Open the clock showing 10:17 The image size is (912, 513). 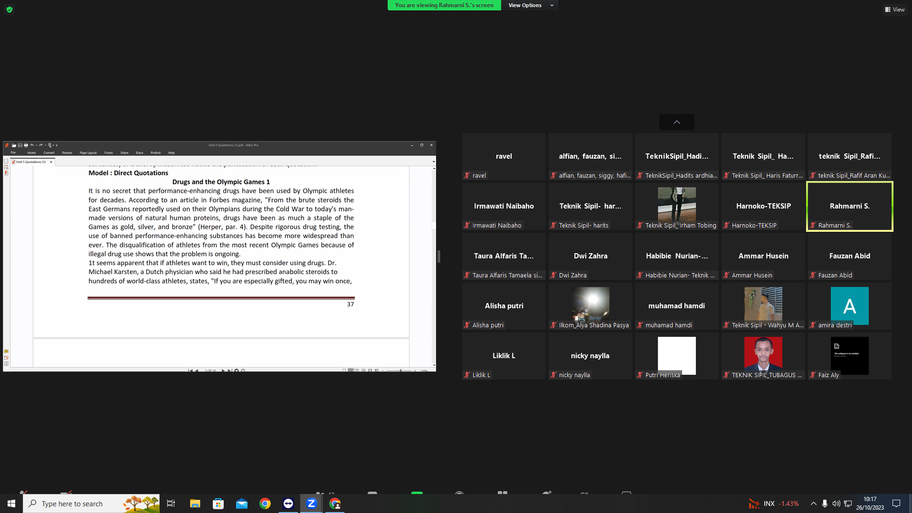(870, 503)
